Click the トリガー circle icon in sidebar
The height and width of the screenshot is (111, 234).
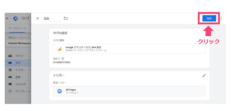10,70
